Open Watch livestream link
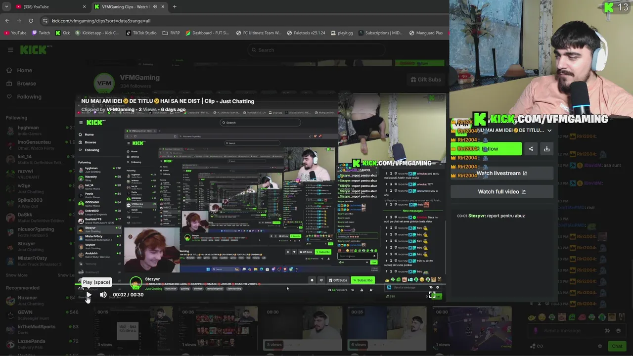 (x=501, y=173)
